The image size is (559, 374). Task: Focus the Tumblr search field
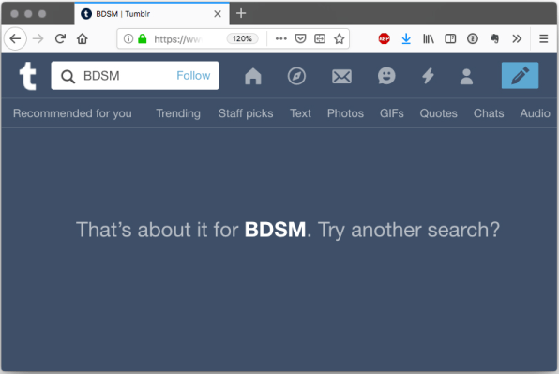(x=135, y=76)
